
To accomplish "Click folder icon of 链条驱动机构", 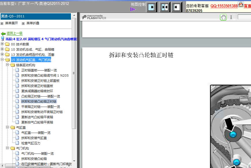I will click(12, 65).
